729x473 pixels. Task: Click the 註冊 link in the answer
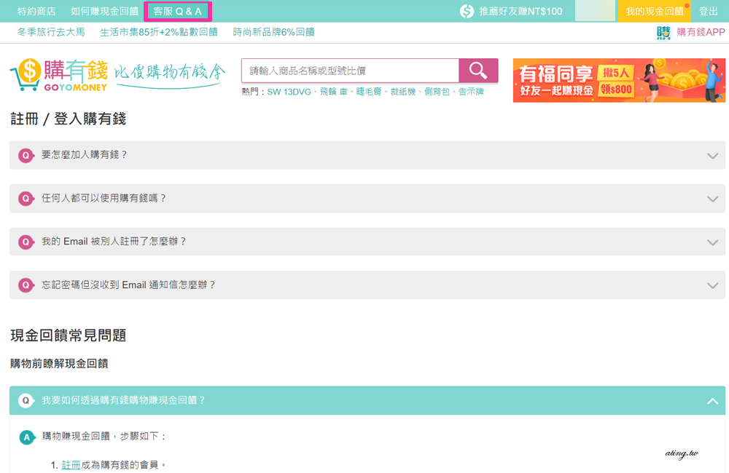point(71,464)
